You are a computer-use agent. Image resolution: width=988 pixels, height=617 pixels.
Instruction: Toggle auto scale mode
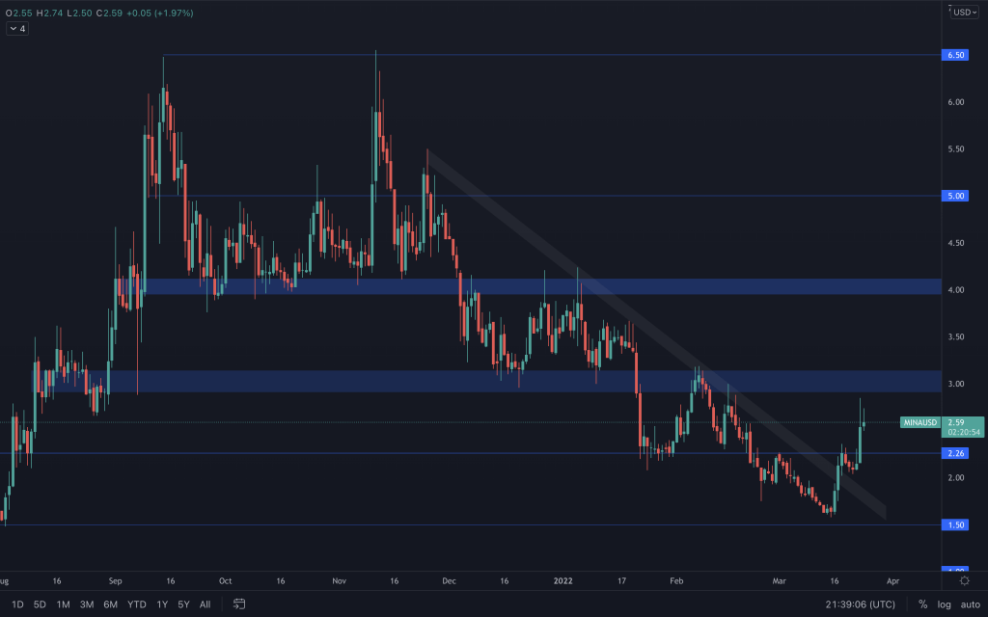(970, 604)
